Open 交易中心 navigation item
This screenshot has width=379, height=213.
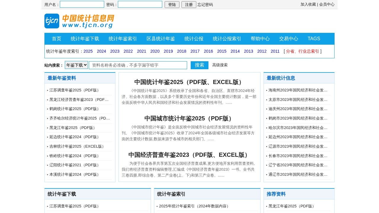(289, 39)
